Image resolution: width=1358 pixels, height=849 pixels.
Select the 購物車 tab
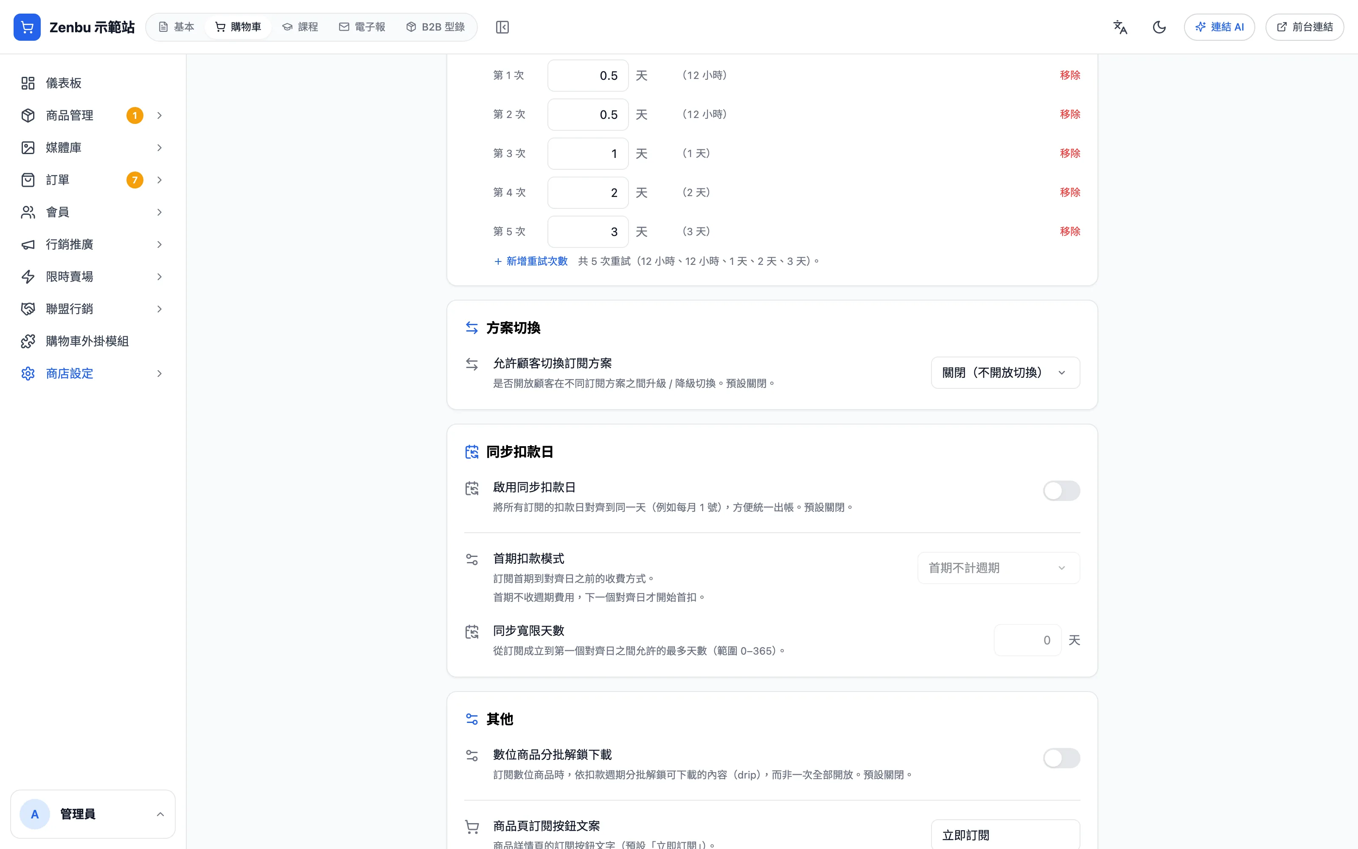(x=238, y=27)
